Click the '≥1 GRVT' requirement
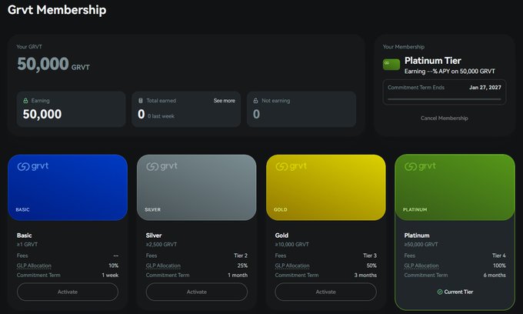The image size is (523, 314). [27, 244]
